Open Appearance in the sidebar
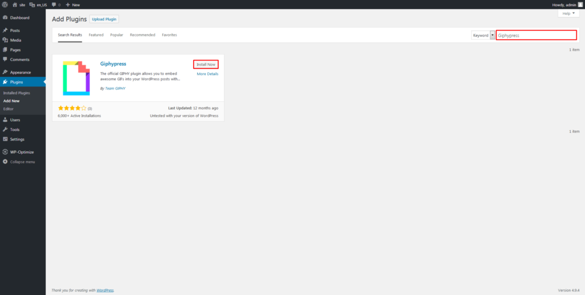585x295 pixels. [x=21, y=72]
